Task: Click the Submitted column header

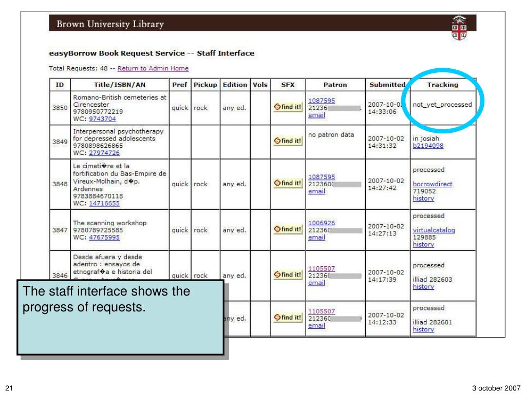Action: point(387,85)
